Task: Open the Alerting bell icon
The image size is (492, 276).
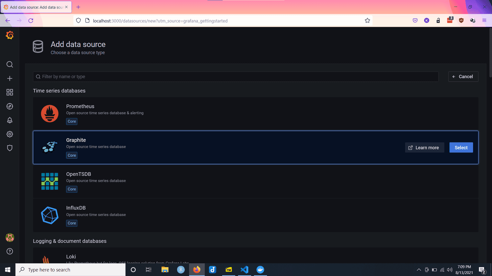Action: (x=10, y=120)
